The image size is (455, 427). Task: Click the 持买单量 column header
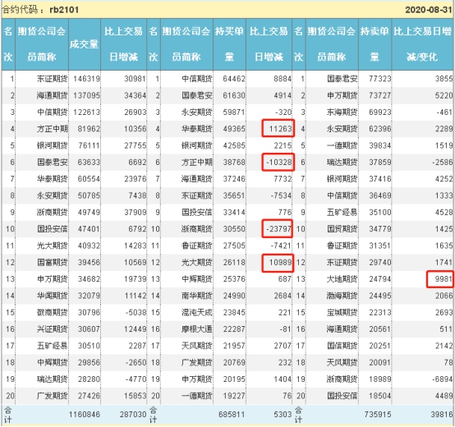[x=229, y=44]
